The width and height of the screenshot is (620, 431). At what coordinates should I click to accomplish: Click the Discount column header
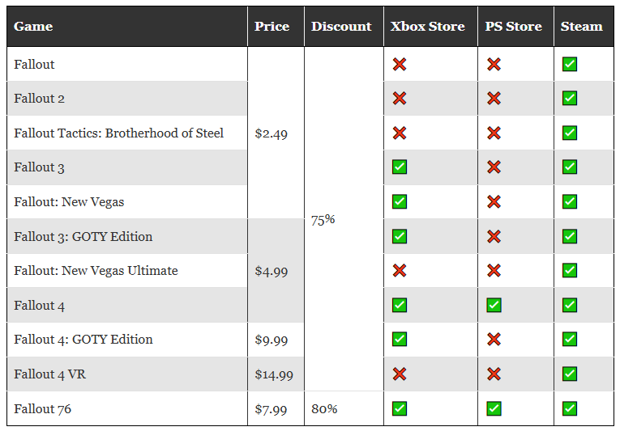[x=341, y=27]
